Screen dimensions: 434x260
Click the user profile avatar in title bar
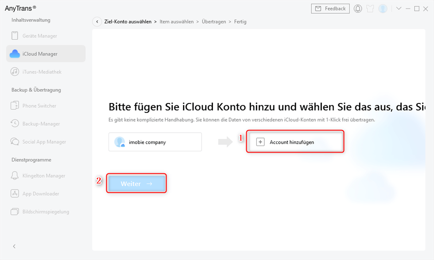point(383,8)
